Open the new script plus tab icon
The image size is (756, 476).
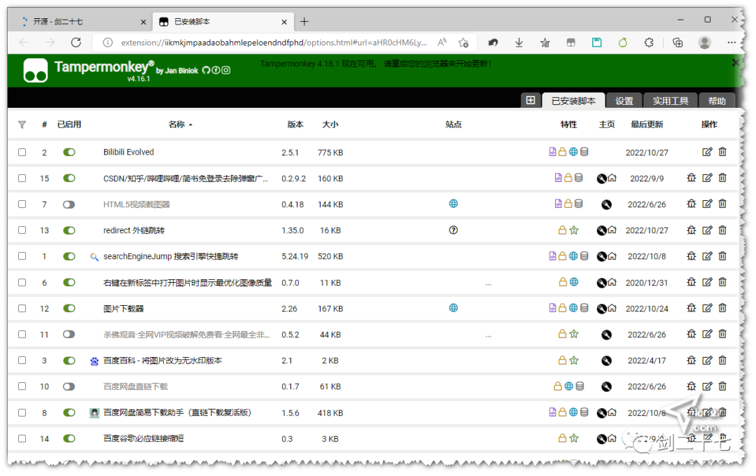[531, 100]
